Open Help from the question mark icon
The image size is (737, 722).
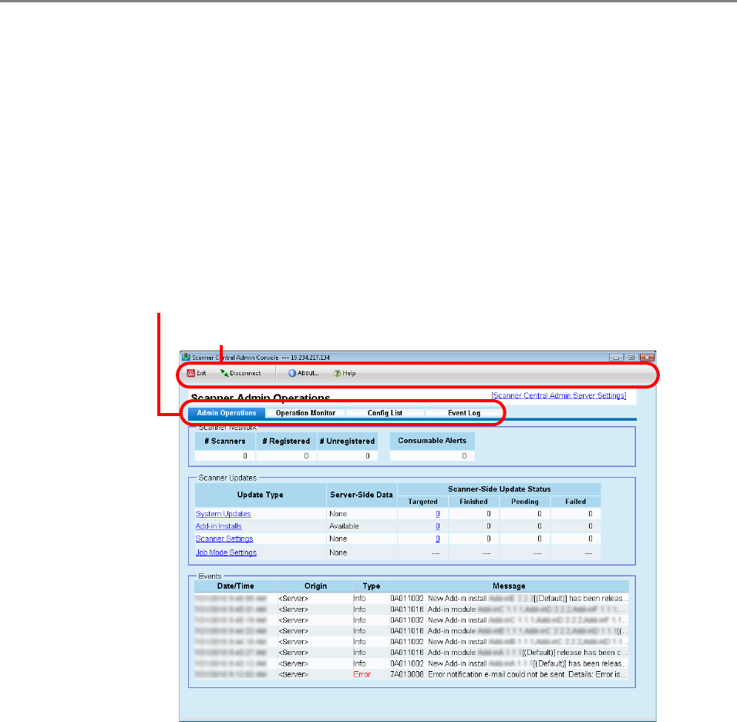[x=337, y=373]
